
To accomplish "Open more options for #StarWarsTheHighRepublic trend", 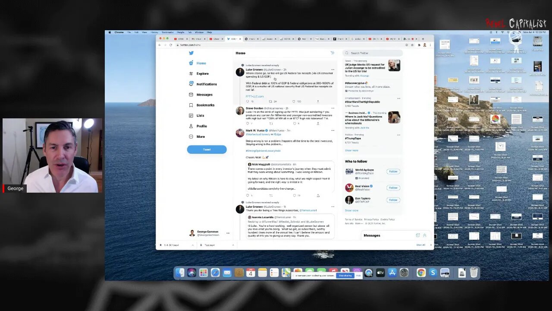I will (398, 98).
